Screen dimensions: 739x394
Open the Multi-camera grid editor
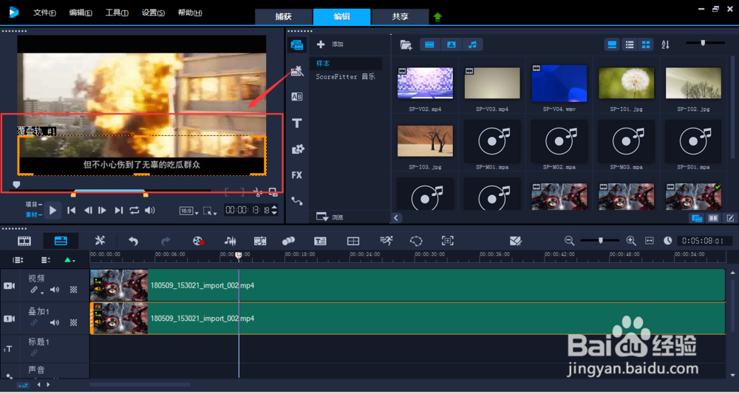tap(353, 241)
